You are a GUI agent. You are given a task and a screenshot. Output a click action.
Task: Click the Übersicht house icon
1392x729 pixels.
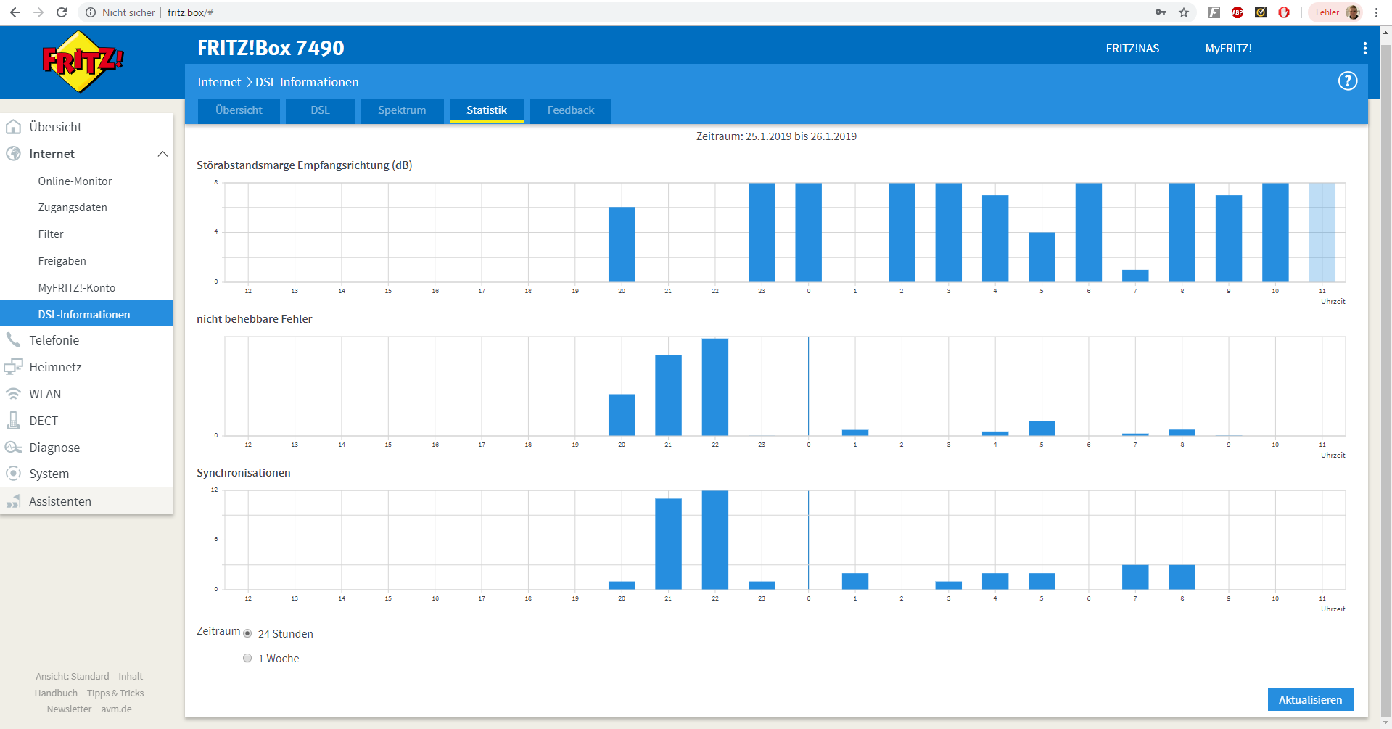click(x=13, y=127)
